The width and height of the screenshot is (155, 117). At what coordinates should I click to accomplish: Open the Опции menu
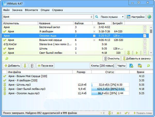tap(45, 10)
